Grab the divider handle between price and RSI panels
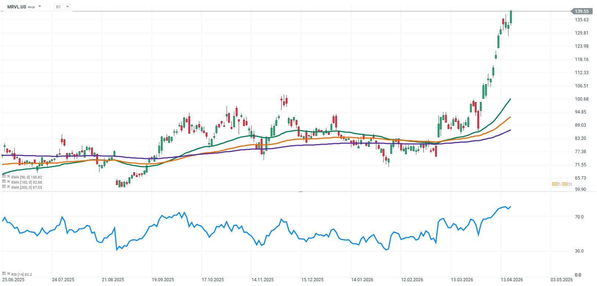This screenshot has height=286, width=597. pos(300,192)
